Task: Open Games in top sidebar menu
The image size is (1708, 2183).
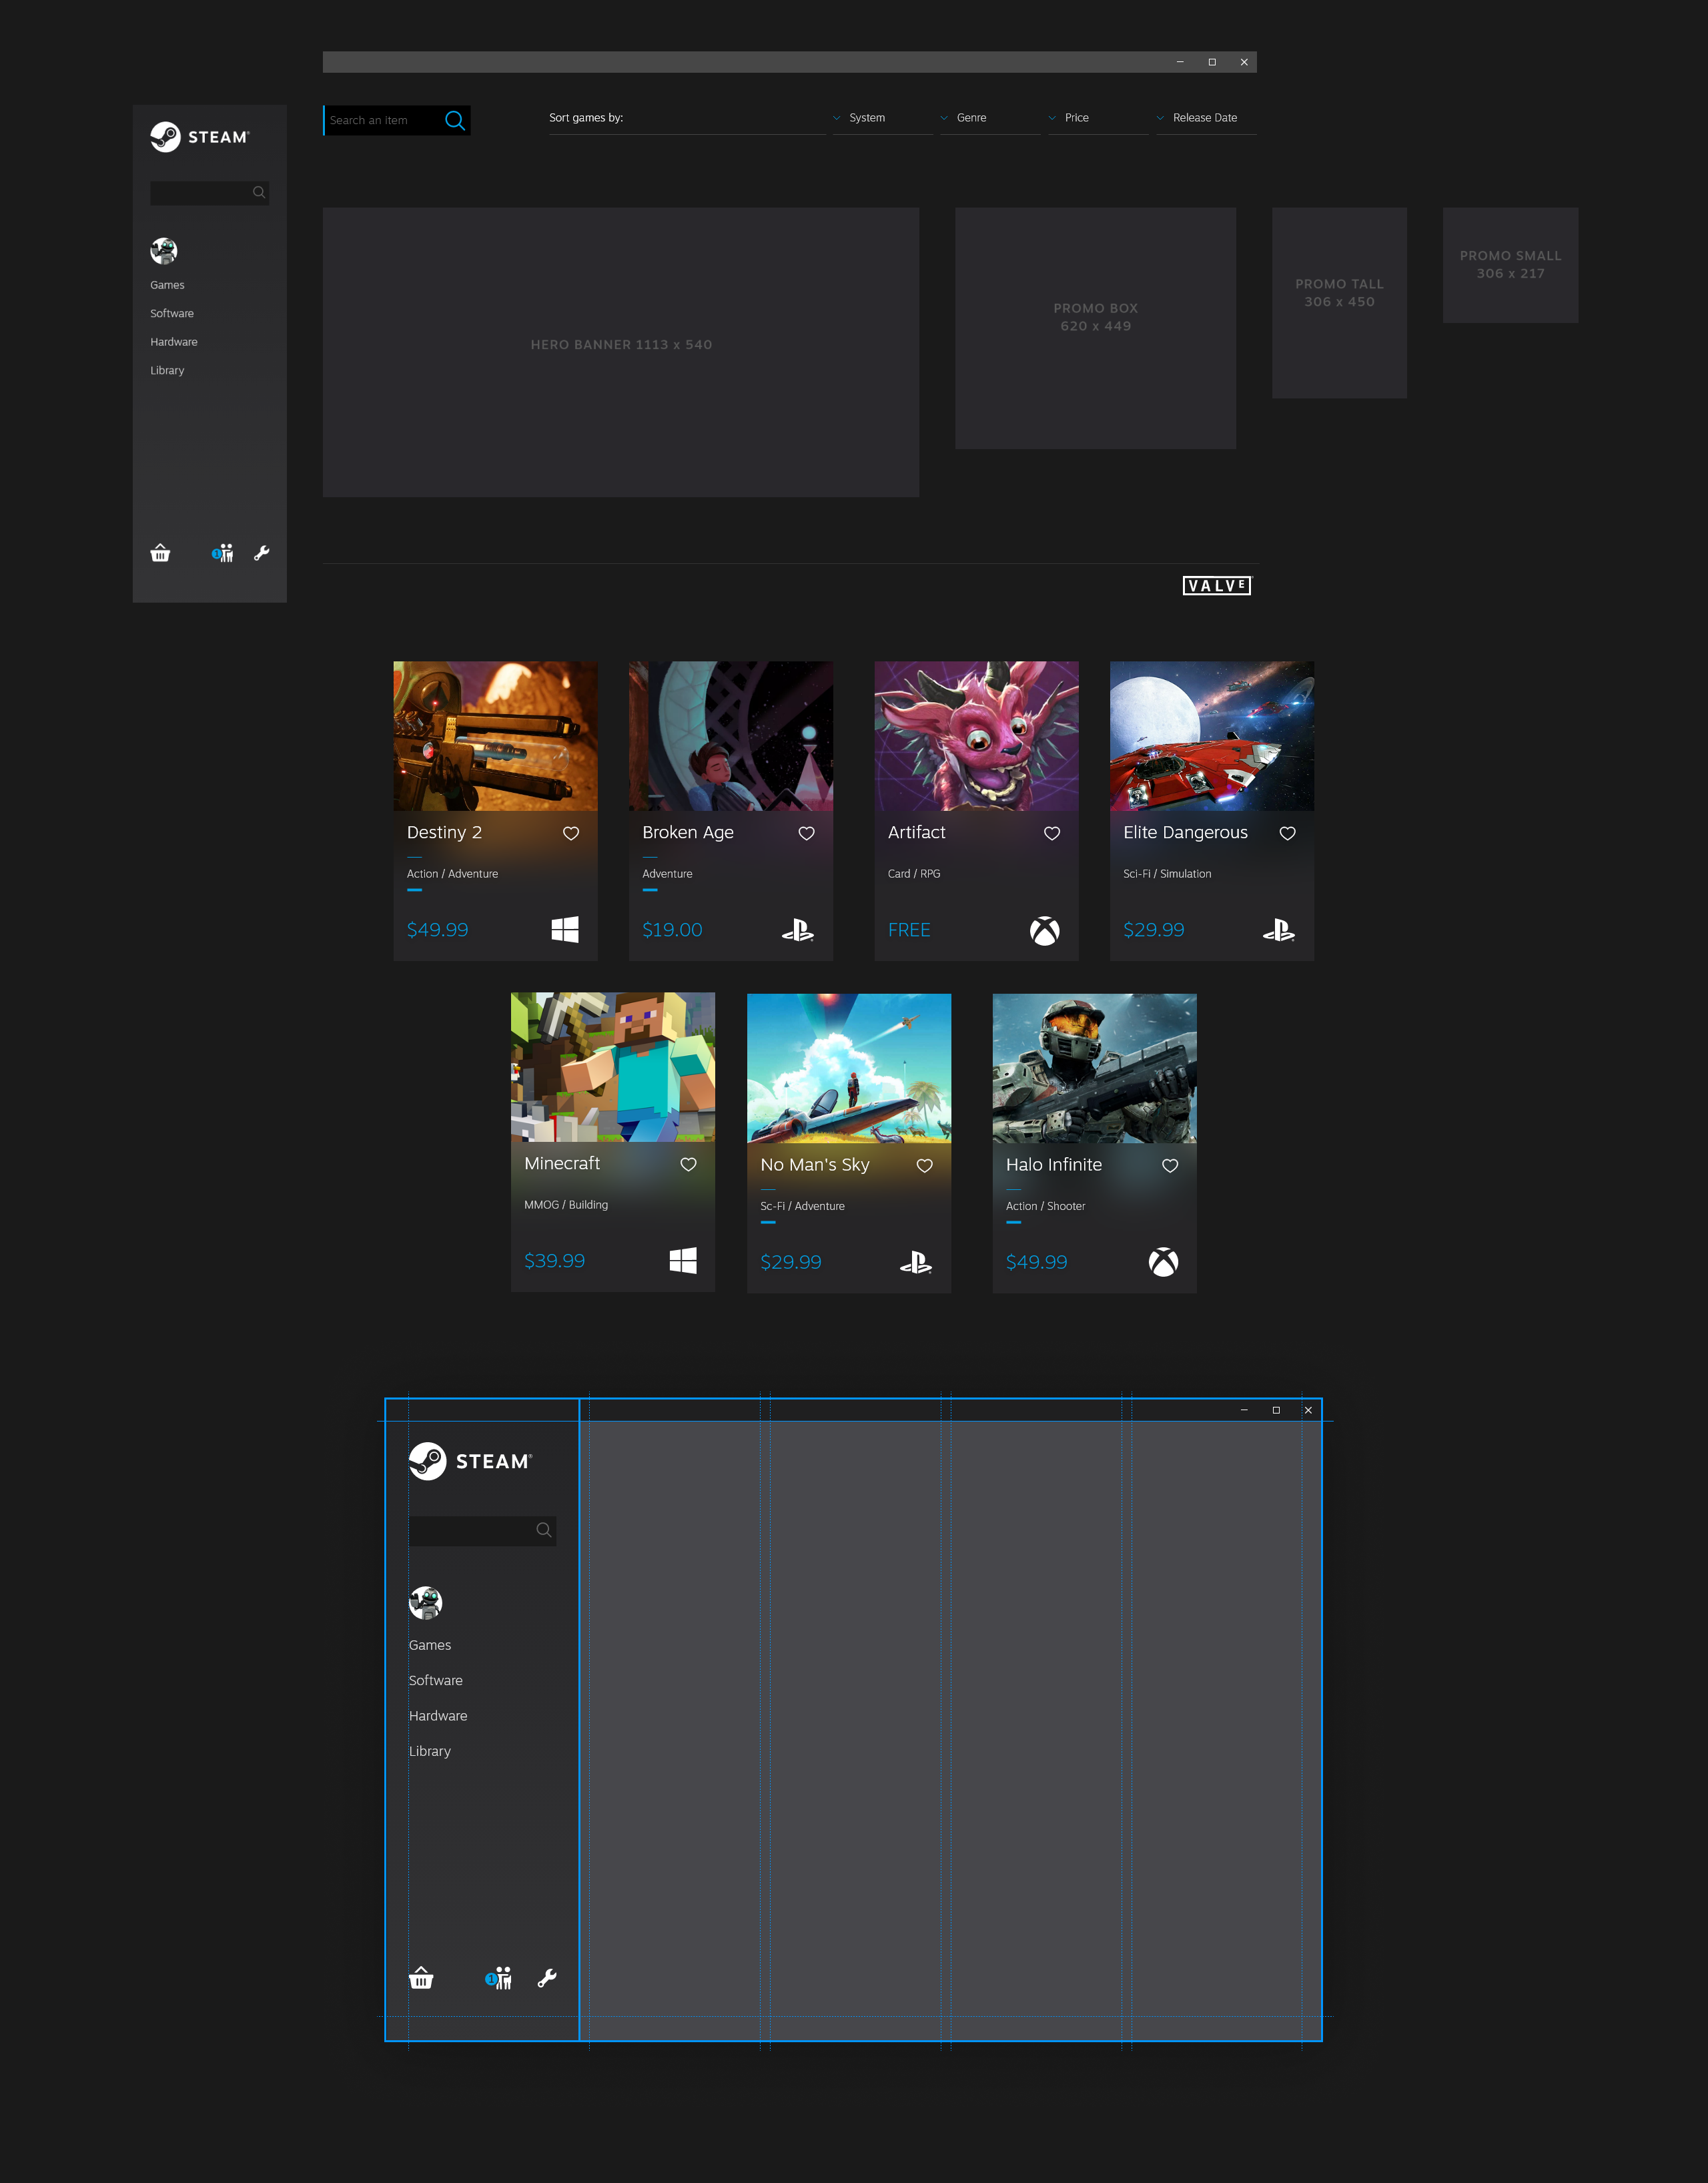Action: tap(167, 285)
